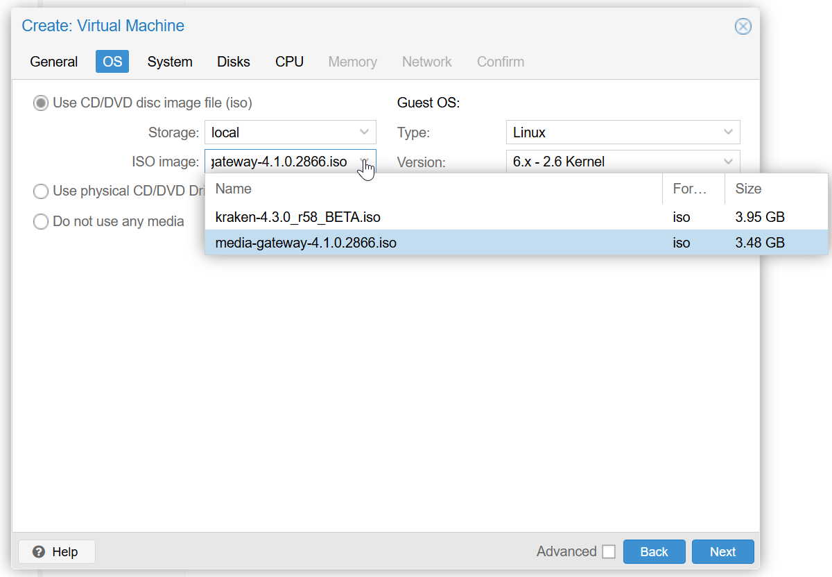Go to the Disks tab

point(234,62)
